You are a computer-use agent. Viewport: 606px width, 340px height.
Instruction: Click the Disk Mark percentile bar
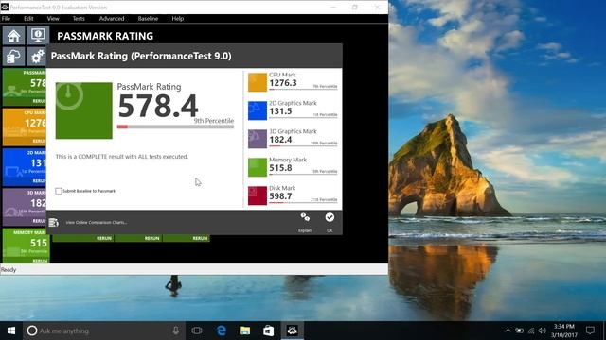coord(303,203)
